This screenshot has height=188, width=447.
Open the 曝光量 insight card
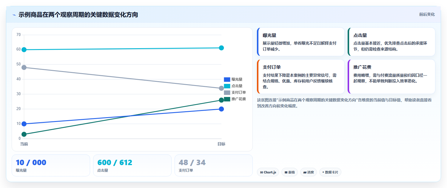point(300,42)
